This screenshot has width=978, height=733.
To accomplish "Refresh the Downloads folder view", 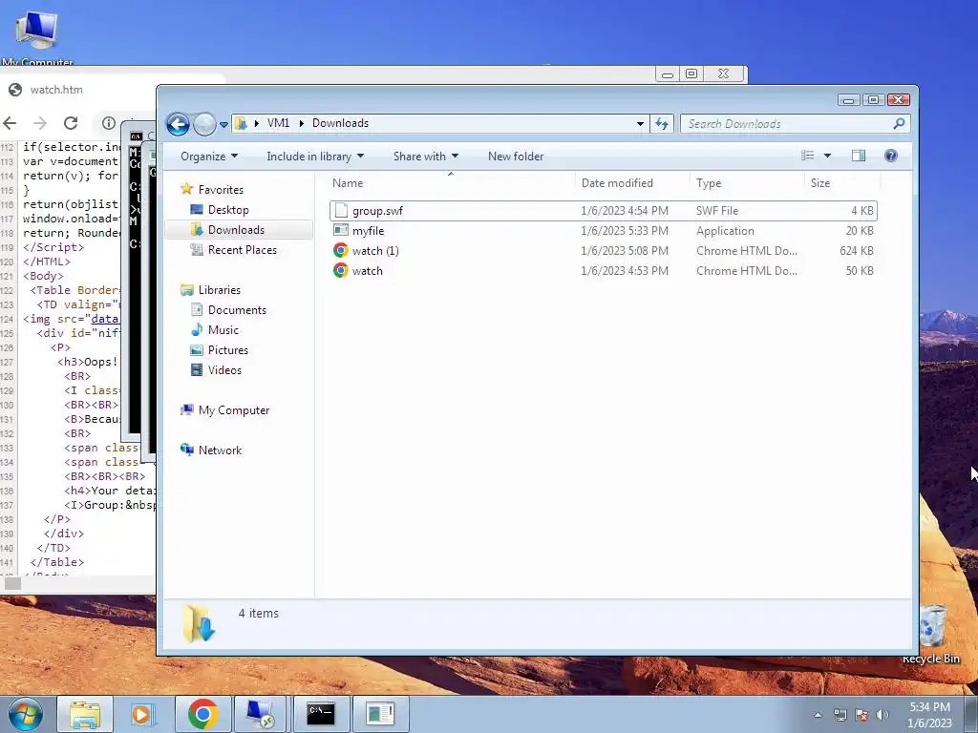I will (662, 123).
